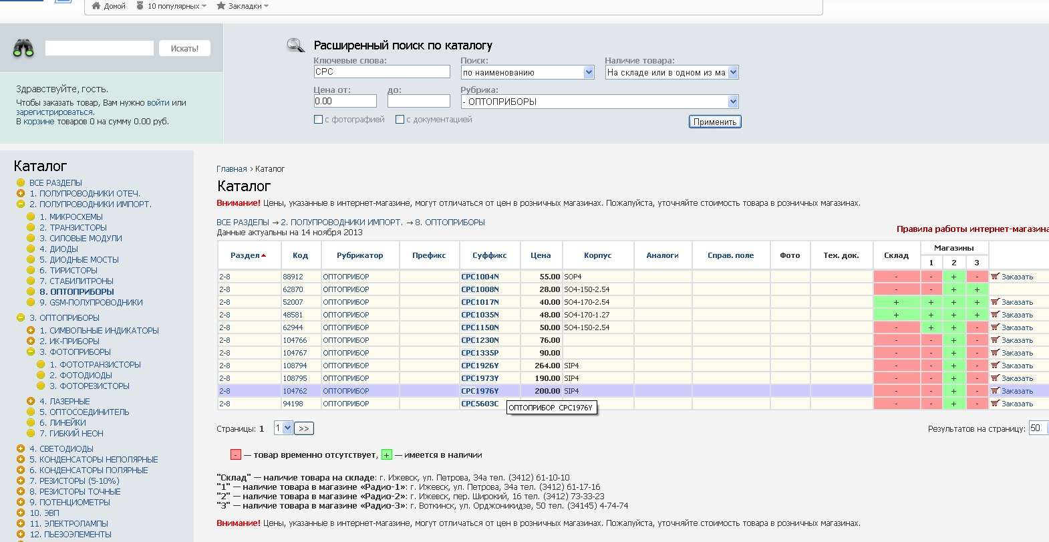This screenshot has width=1049, height=542.
Task: Open the 10 популярных menu
Action: click(172, 6)
